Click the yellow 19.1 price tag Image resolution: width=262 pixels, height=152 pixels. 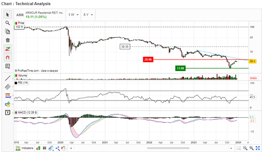coord(252,61)
